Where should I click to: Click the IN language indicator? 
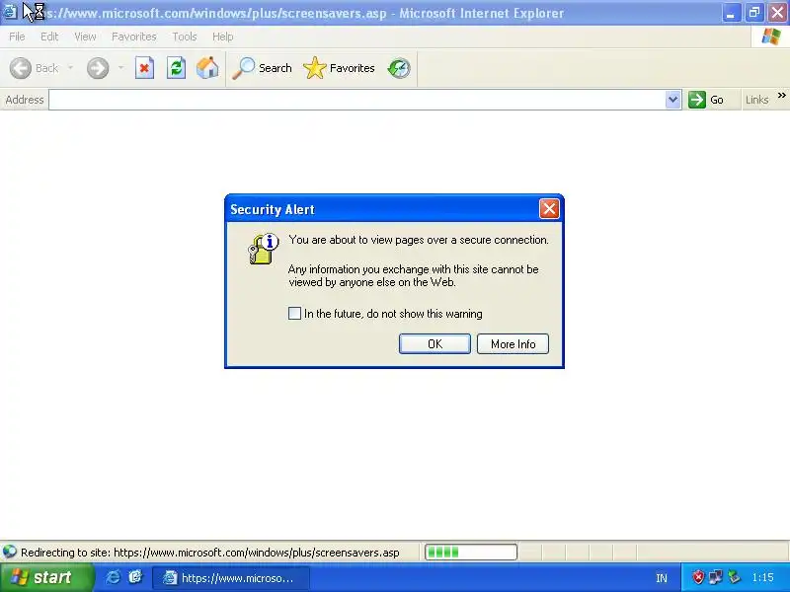click(662, 578)
